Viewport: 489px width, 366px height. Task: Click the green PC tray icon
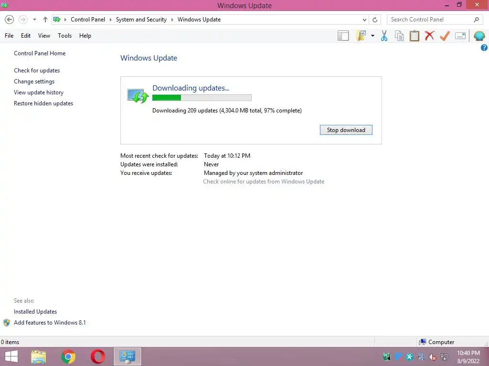[x=387, y=357]
